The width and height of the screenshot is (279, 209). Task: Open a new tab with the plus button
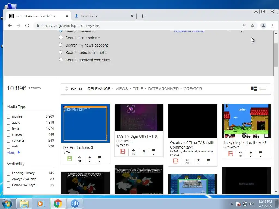click(x=142, y=16)
